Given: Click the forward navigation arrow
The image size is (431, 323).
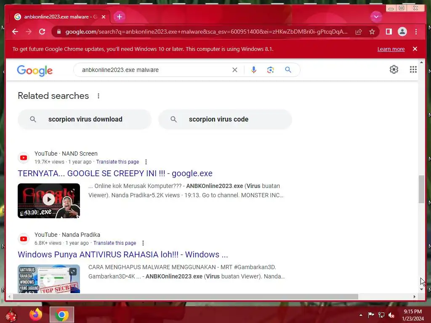Looking at the screenshot, I should pos(29,32).
